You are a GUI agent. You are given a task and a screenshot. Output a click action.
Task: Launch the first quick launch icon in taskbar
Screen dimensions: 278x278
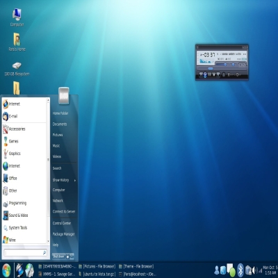19,270
